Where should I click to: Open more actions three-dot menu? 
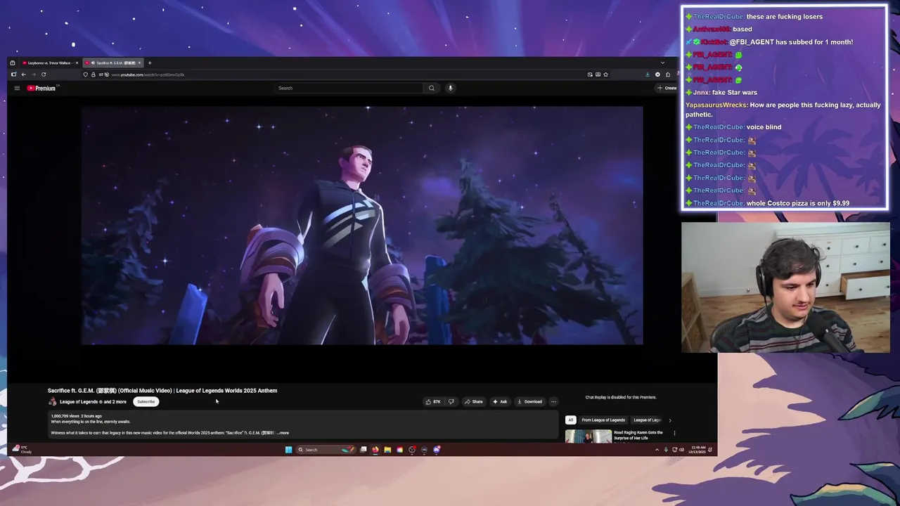click(553, 401)
